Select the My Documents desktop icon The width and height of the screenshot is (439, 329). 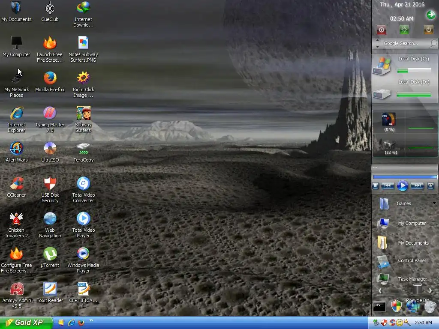tap(16, 11)
